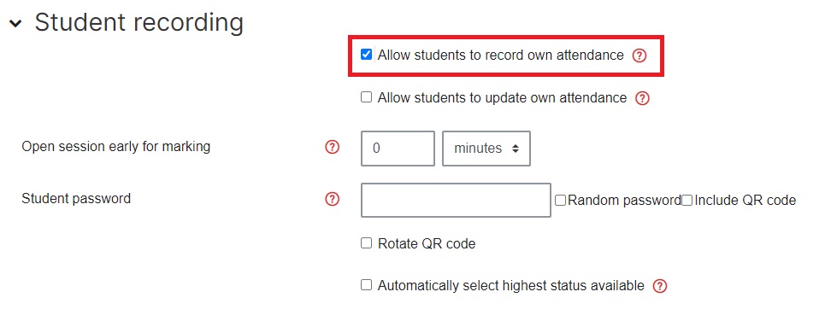
Task: Click the Open session early for marking label
Action: (x=116, y=147)
